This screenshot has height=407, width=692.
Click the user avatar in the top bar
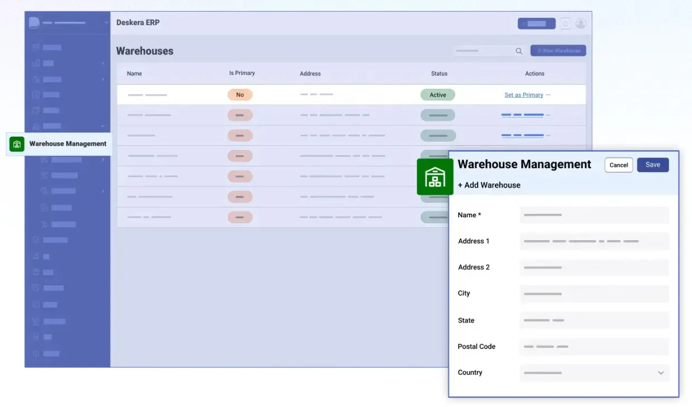click(x=581, y=23)
